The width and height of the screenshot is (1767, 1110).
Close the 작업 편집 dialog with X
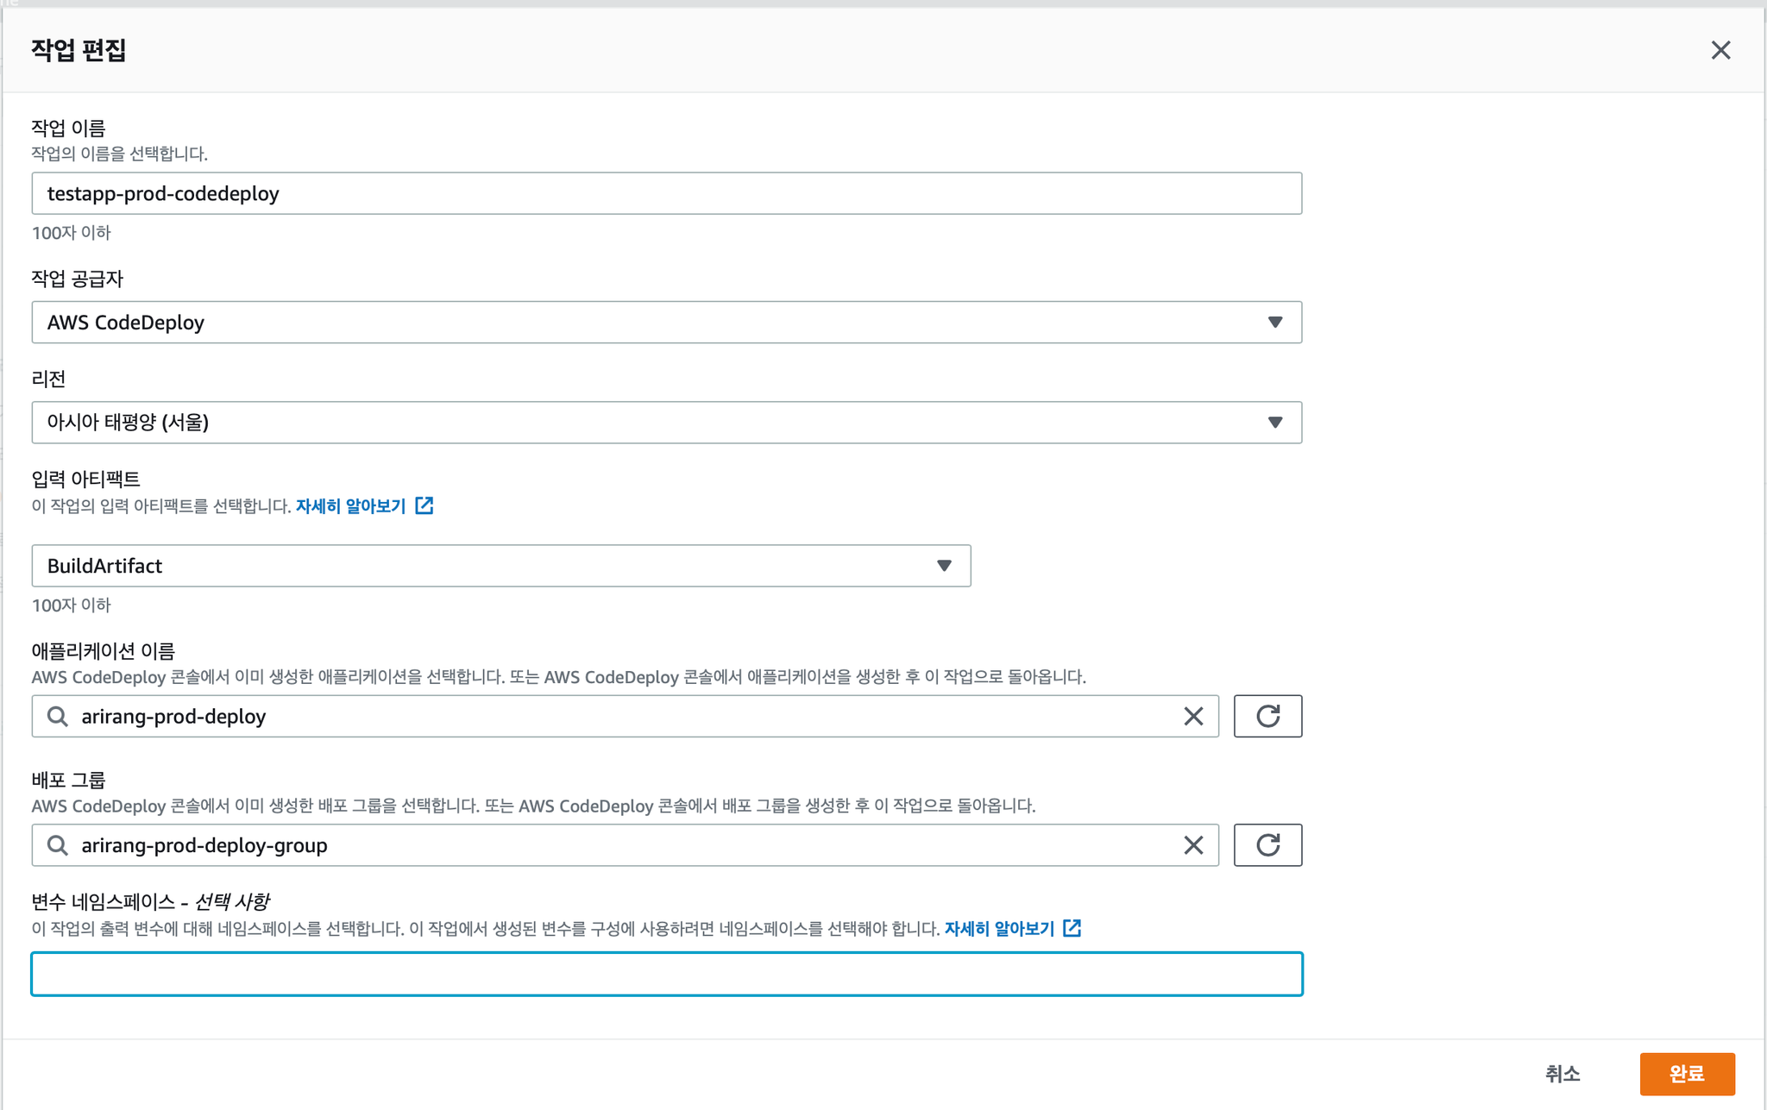click(x=1720, y=51)
